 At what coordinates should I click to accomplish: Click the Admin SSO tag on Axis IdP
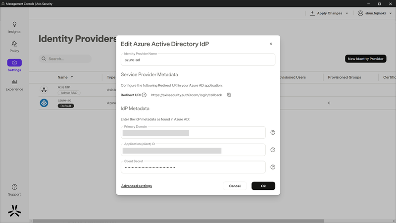pos(69,93)
